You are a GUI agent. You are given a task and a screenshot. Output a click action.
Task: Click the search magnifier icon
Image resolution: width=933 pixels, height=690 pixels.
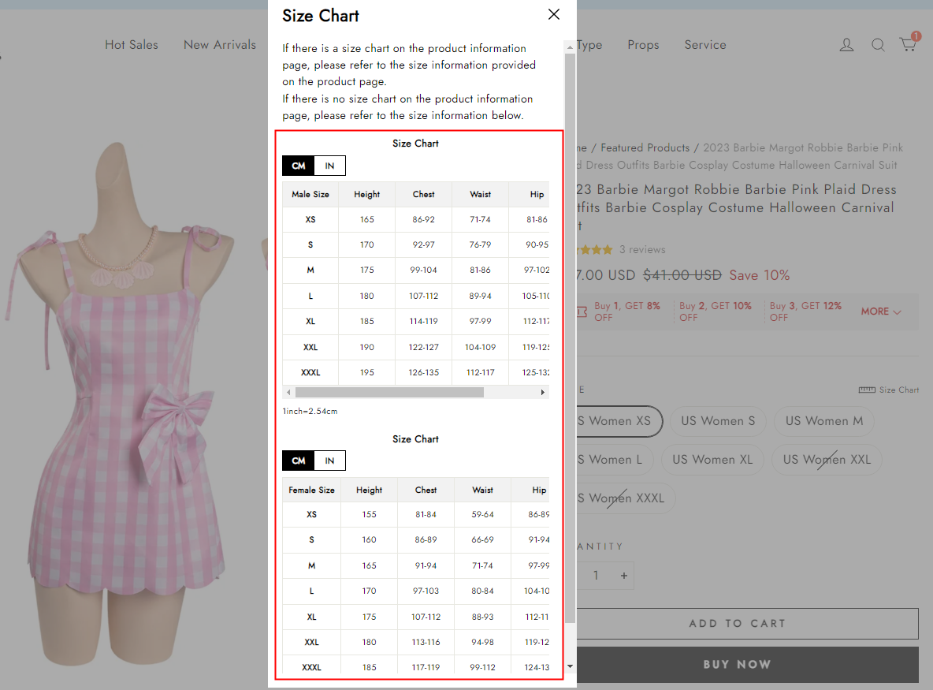click(x=878, y=45)
